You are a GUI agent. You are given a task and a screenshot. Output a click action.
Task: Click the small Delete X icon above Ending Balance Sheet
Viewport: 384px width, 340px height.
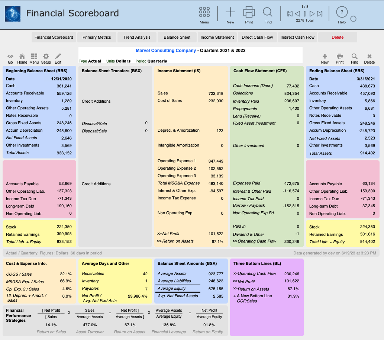(x=369, y=57)
